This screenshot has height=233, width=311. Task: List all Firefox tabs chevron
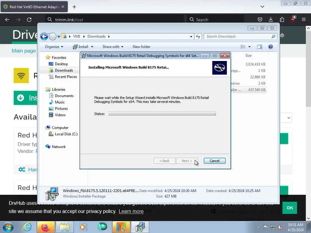[x=262, y=7]
